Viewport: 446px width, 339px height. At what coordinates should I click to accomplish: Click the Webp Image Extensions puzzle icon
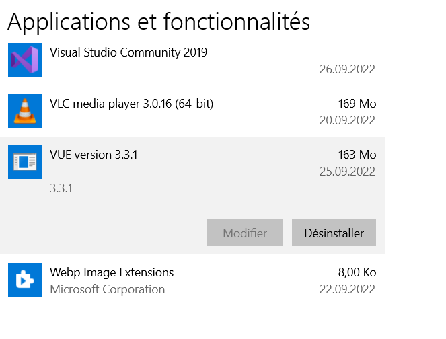click(25, 280)
